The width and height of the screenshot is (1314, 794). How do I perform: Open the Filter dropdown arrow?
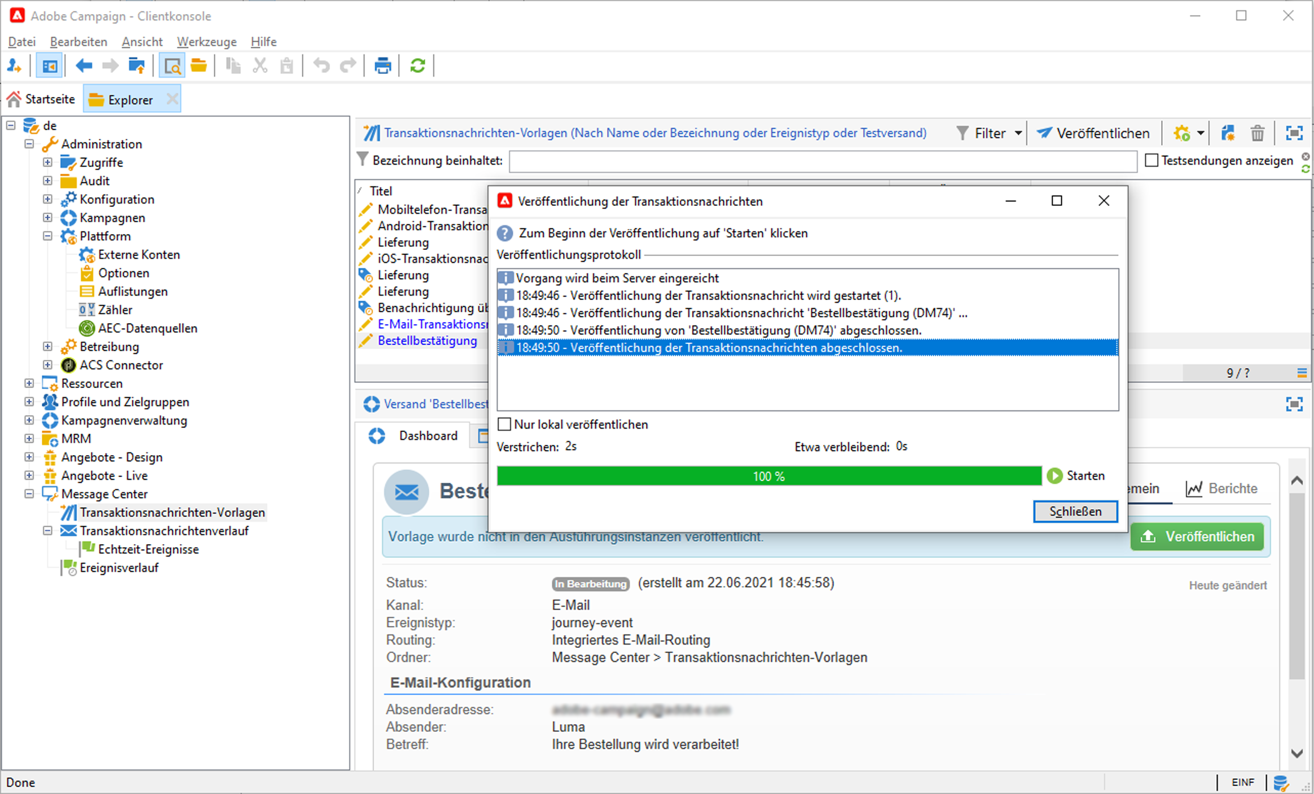1018,134
